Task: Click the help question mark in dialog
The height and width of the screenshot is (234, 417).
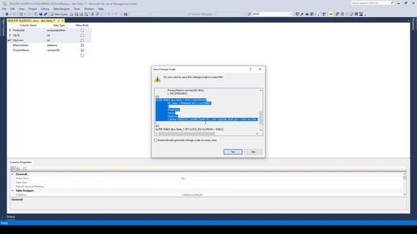Action: click(x=250, y=69)
